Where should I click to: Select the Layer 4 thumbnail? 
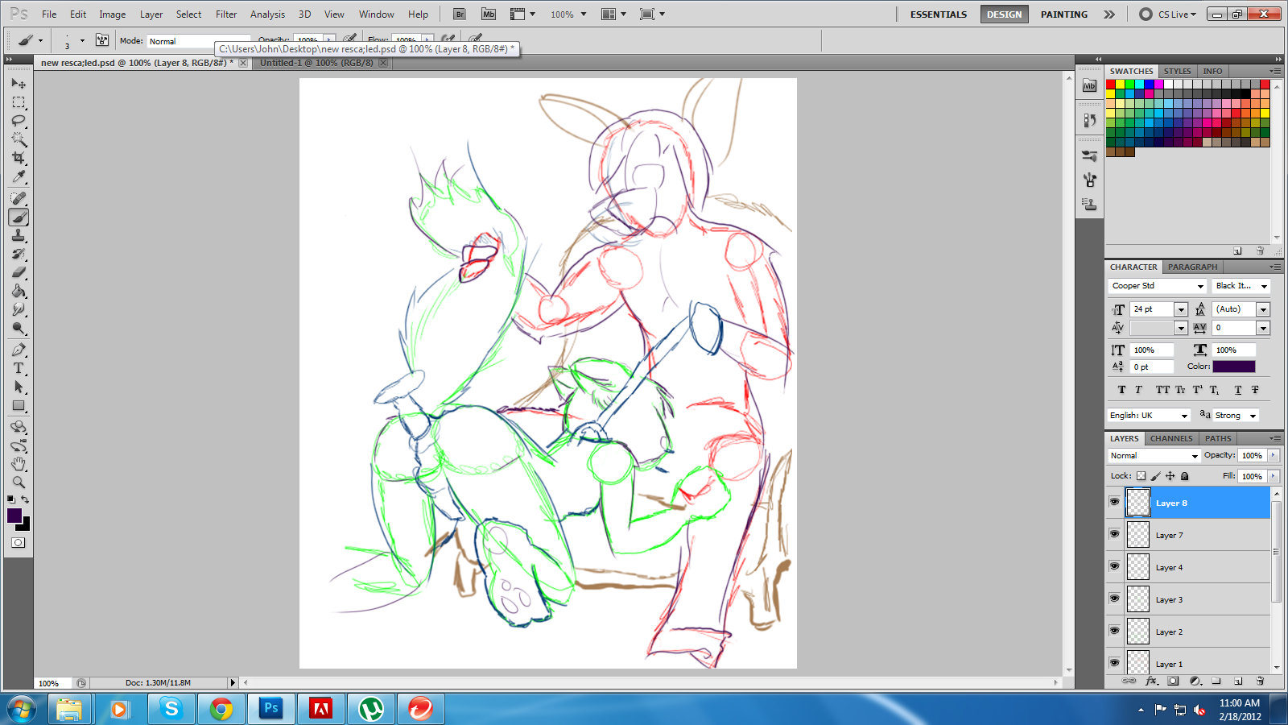tap(1138, 567)
